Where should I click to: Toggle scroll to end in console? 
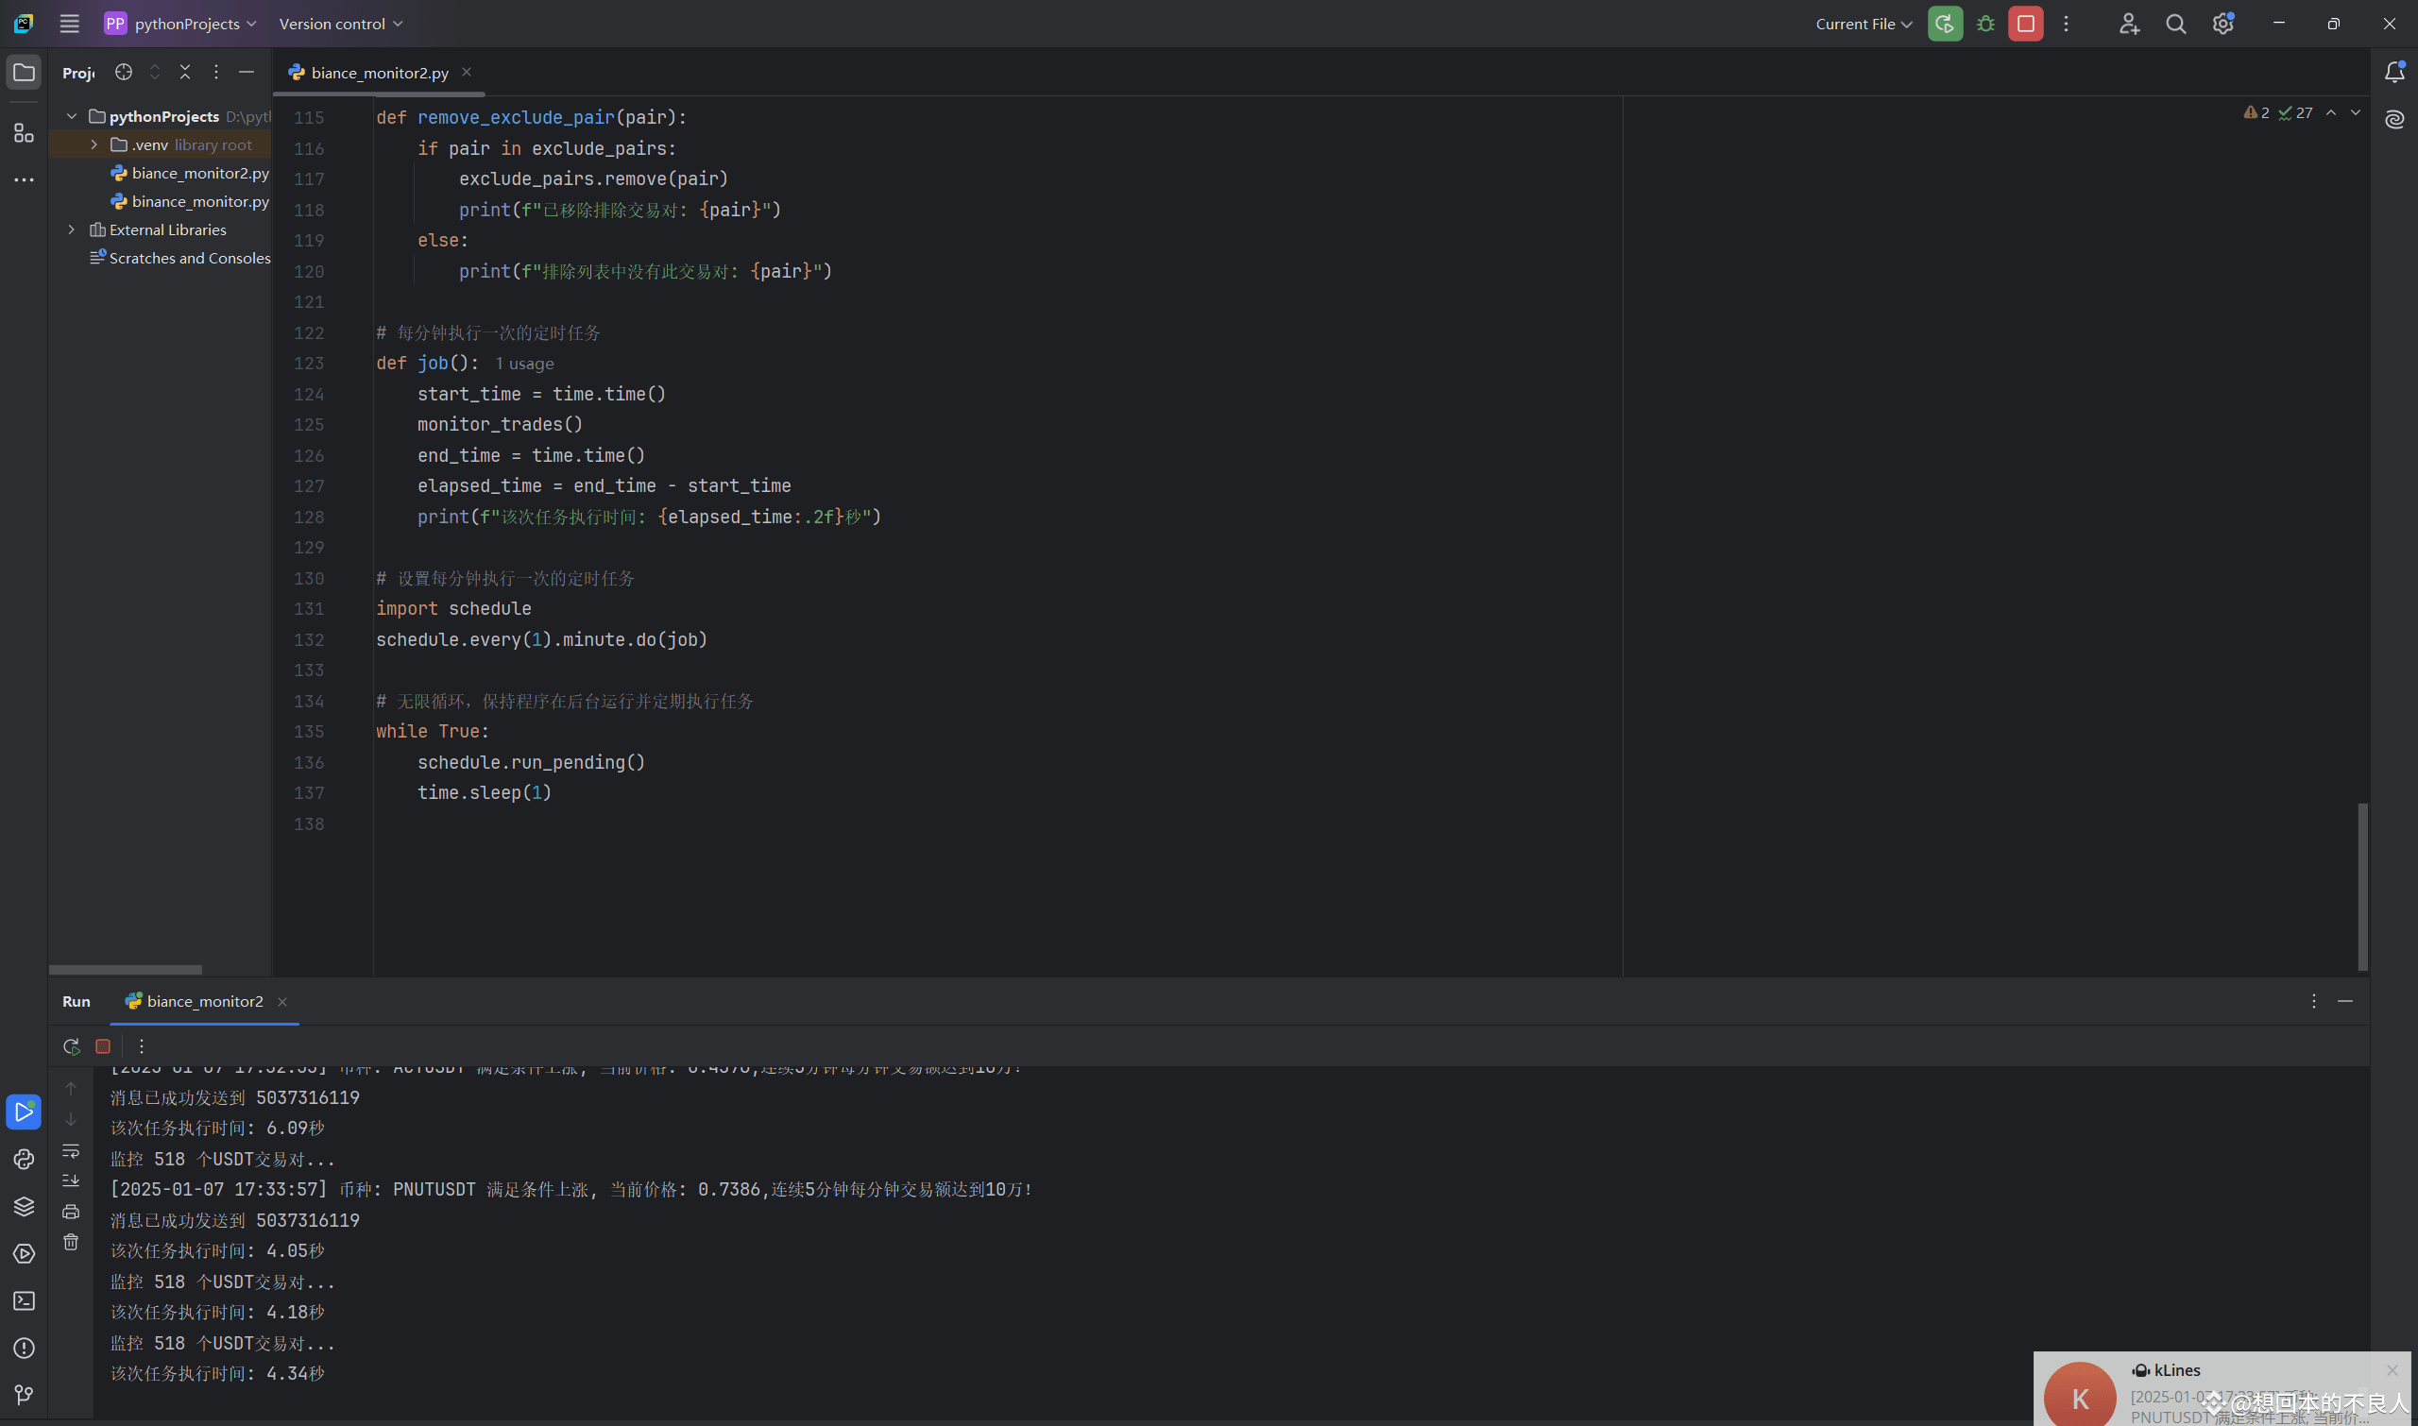[70, 1180]
